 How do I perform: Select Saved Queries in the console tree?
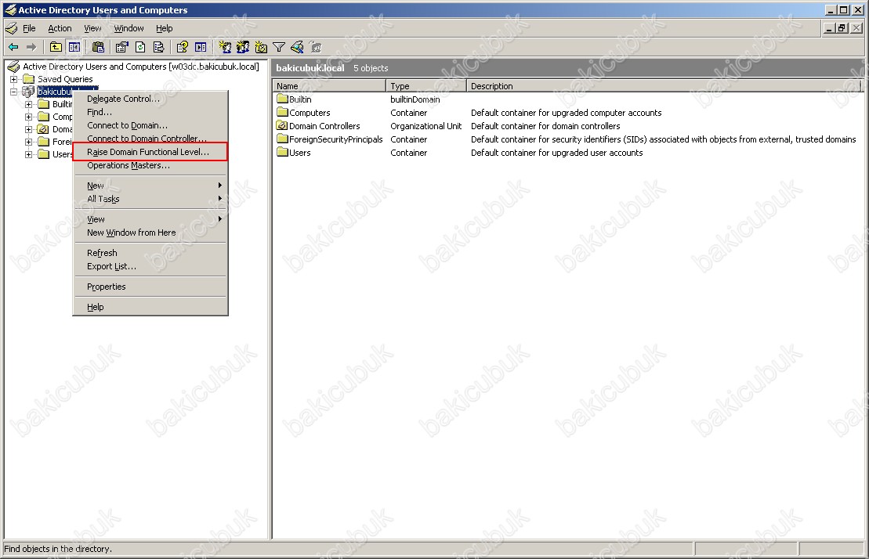[65, 79]
